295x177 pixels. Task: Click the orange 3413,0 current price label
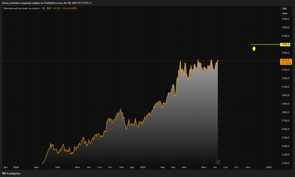[x=286, y=60]
